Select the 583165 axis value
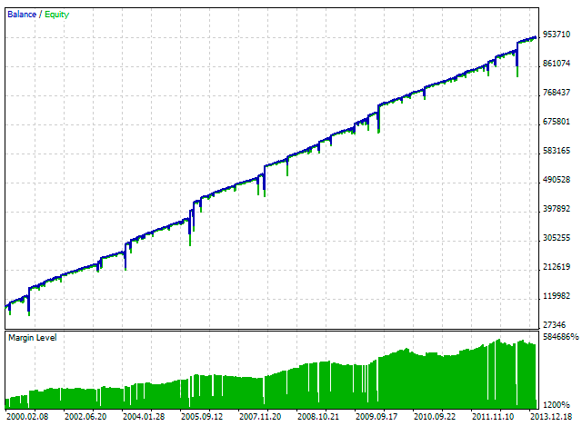Screen dimensions: 582x436 [557, 151]
